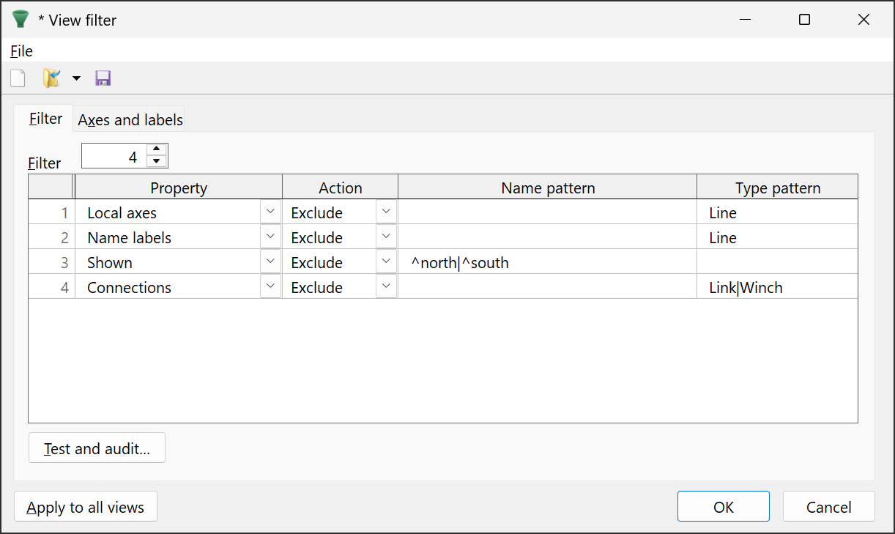Click the Cancel button
This screenshot has height=534, width=895.
pos(828,507)
